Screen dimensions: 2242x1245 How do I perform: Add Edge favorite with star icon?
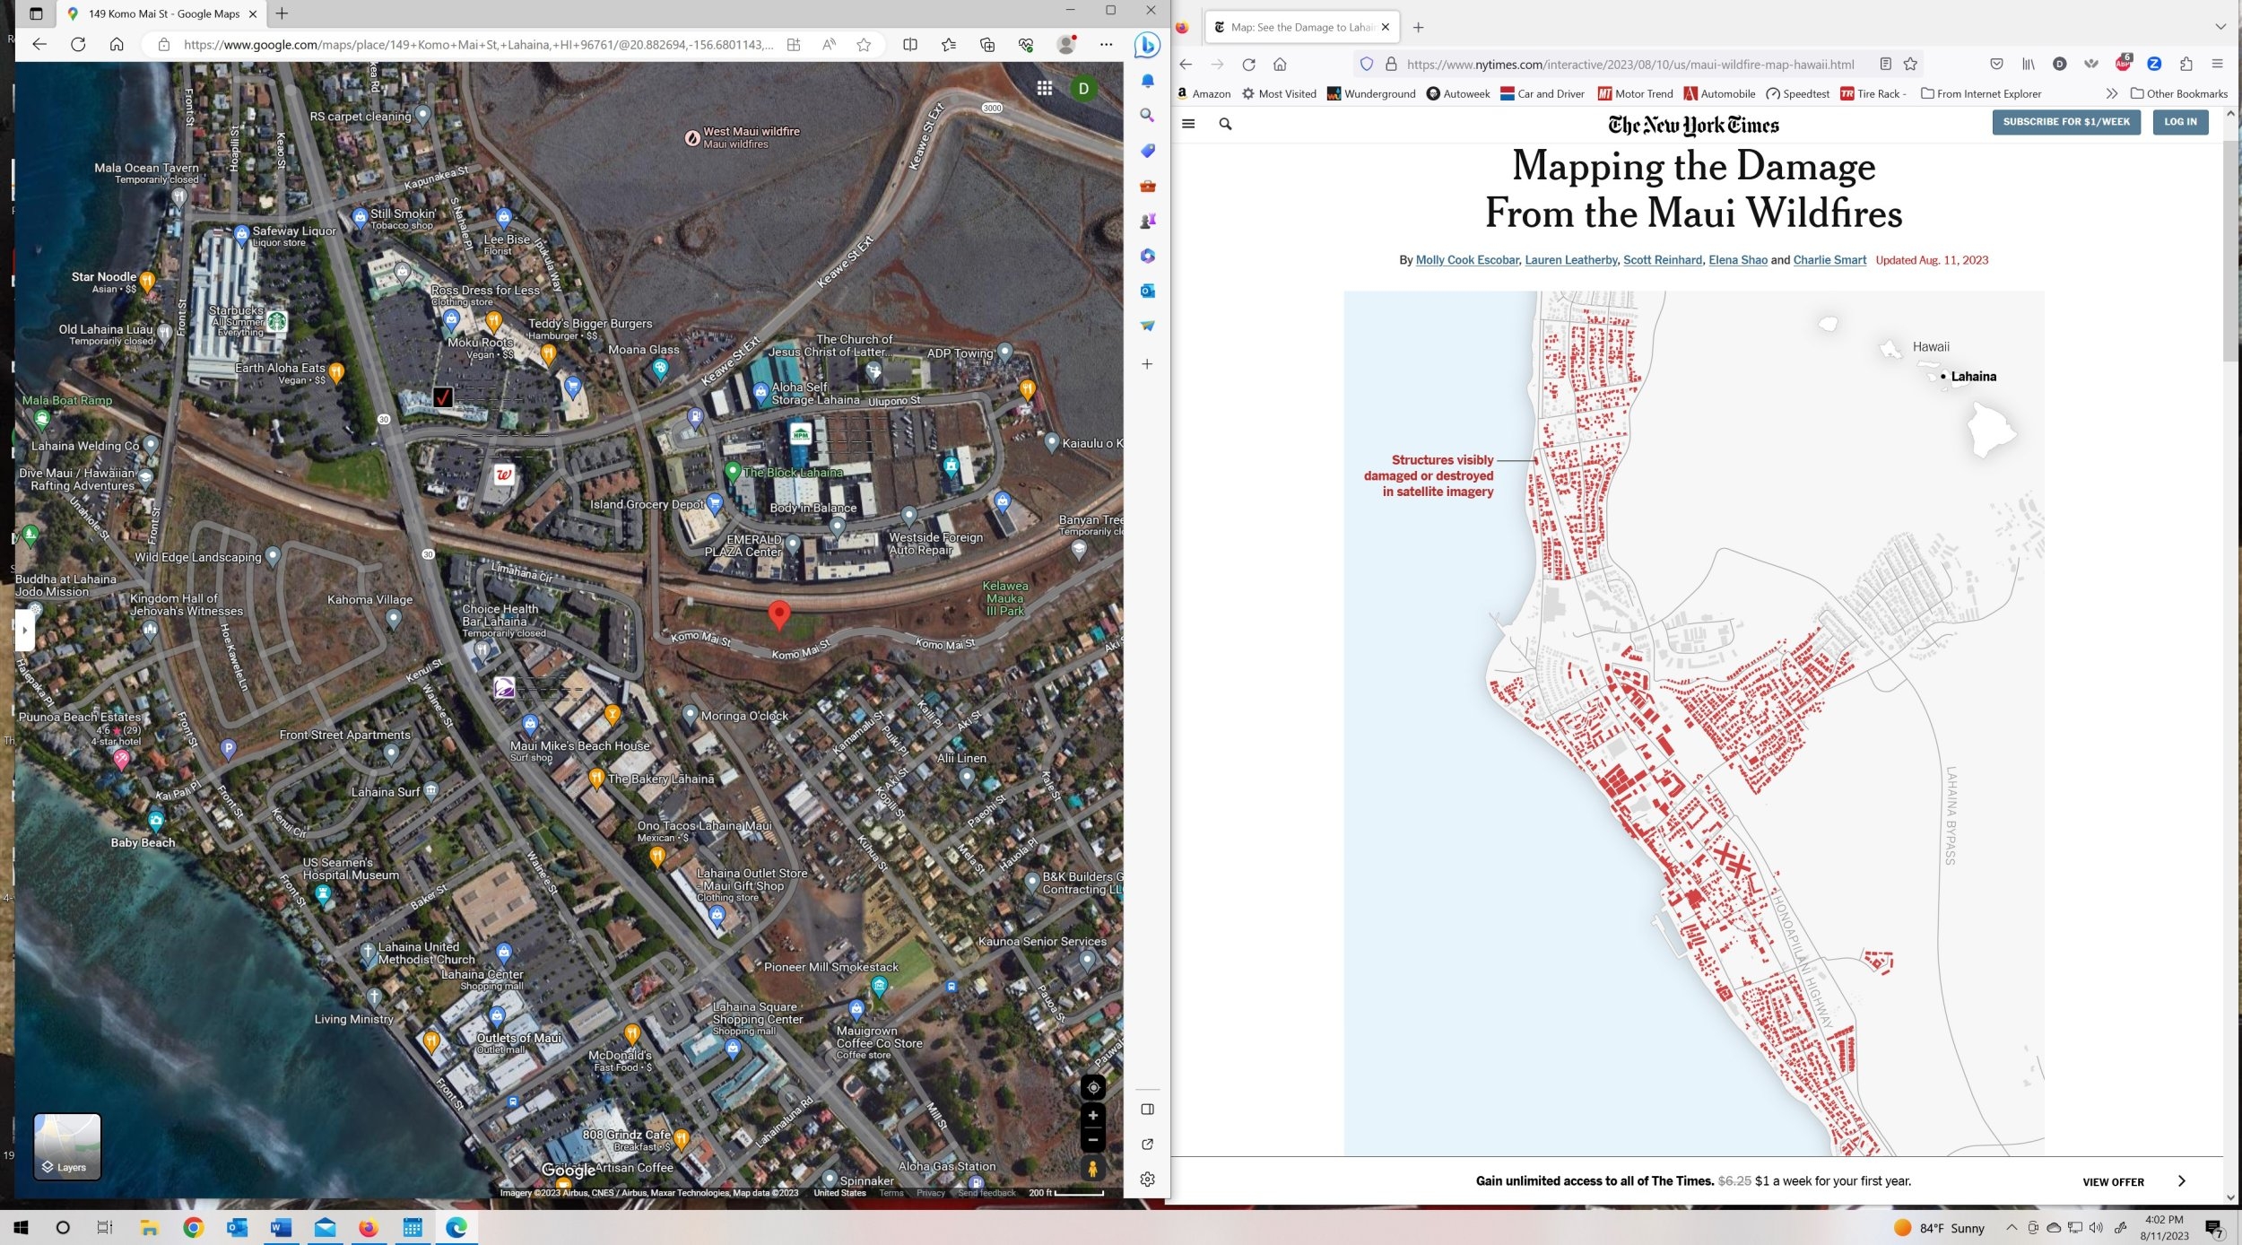click(863, 45)
